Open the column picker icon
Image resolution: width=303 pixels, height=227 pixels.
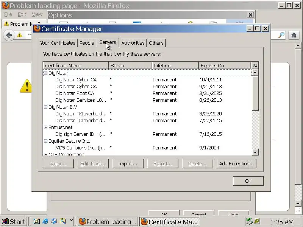(x=255, y=65)
